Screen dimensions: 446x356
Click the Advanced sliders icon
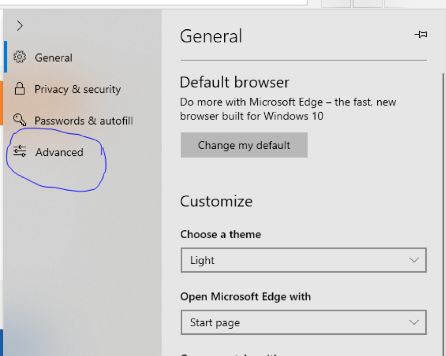pos(20,152)
